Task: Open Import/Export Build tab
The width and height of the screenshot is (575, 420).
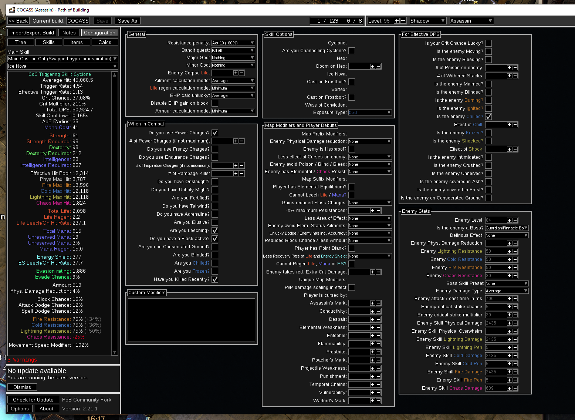Action: click(32, 33)
